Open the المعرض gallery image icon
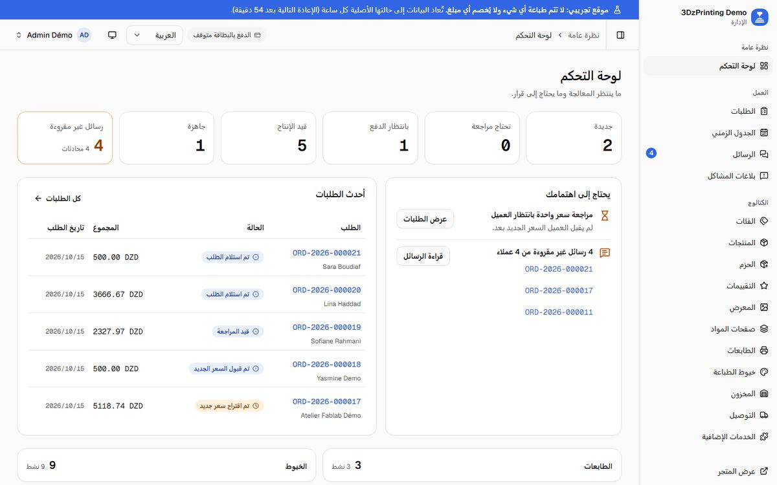The width and height of the screenshot is (777, 485). click(x=764, y=308)
